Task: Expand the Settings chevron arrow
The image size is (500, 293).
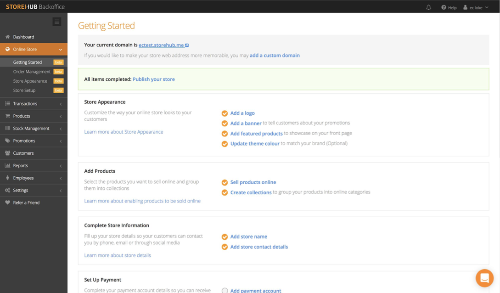Action: [61, 190]
